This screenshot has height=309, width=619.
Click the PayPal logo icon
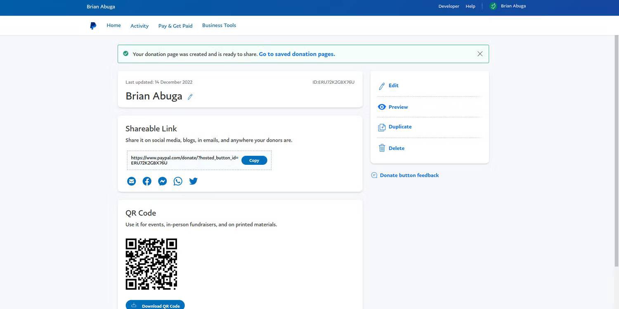tap(93, 26)
